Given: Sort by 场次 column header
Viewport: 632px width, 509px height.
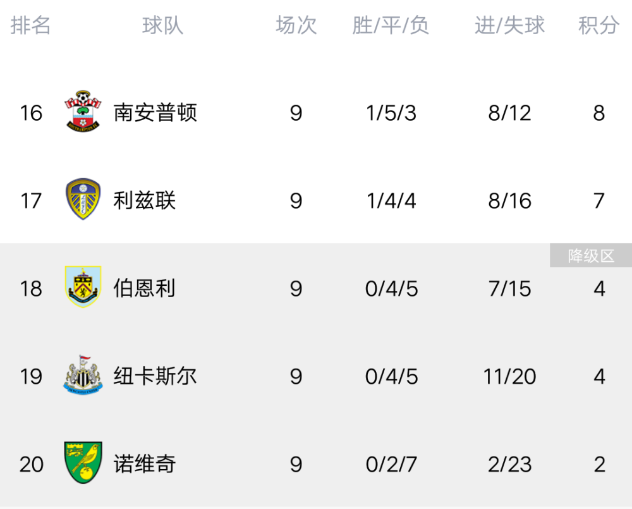Looking at the screenshot, I should click(x=296, y=25).
